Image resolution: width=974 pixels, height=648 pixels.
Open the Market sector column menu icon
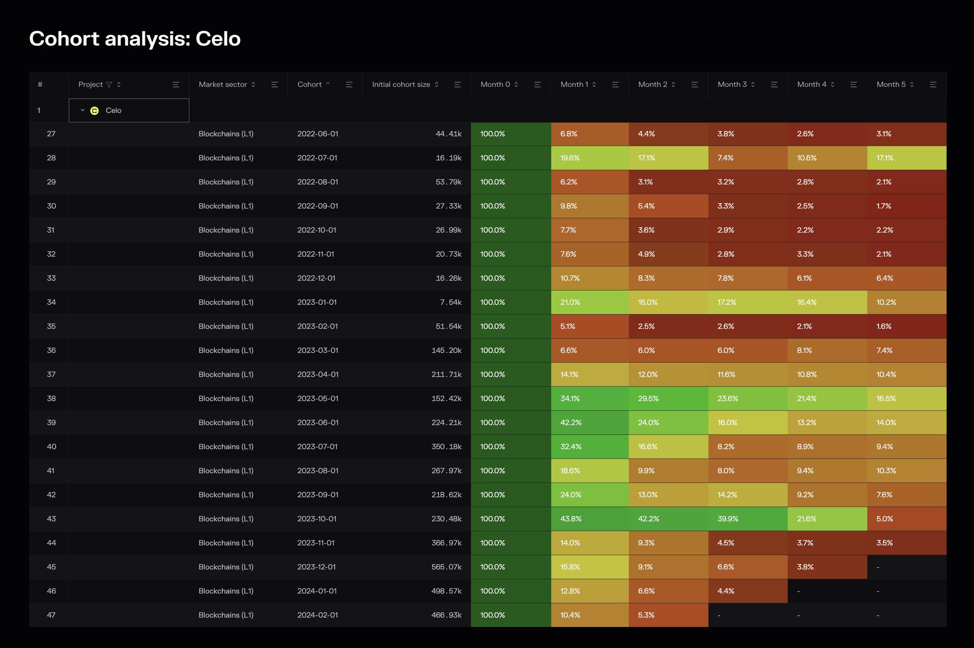(275, 85)
